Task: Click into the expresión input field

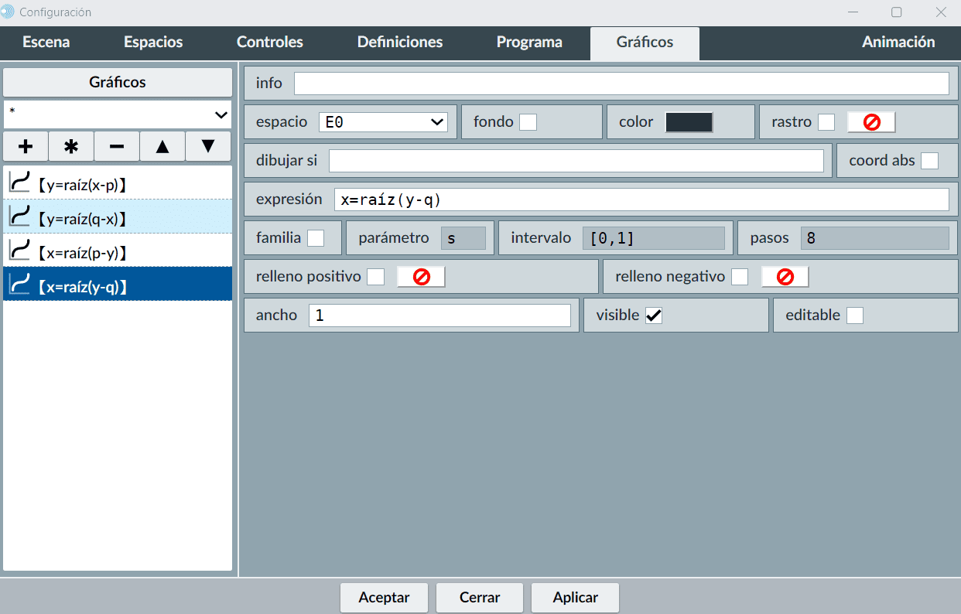Action: (x=641, y=200)
